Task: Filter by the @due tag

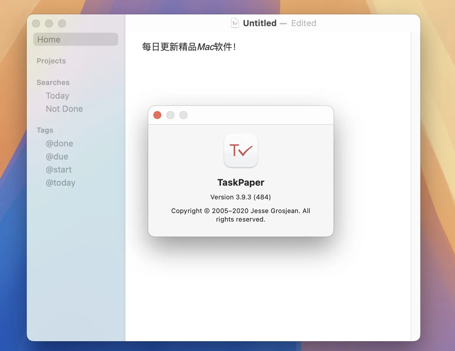Action: (x=57, y=157)
